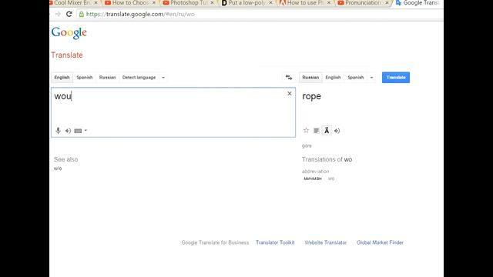Viewport: 493px width, 277px height.
Task: Toggle the romanization Ä button
Action: (327, 131)
